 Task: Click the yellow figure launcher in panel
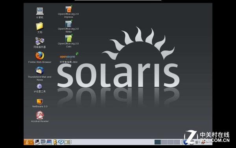pyautogui.click(x=55, y=142)
